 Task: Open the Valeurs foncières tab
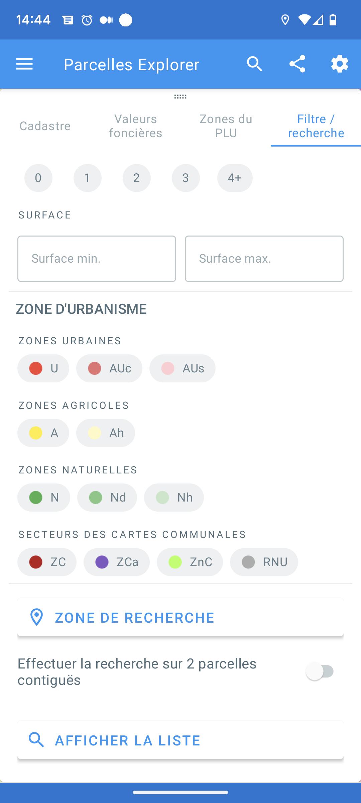pyautogui.click(x=136, y=126)
